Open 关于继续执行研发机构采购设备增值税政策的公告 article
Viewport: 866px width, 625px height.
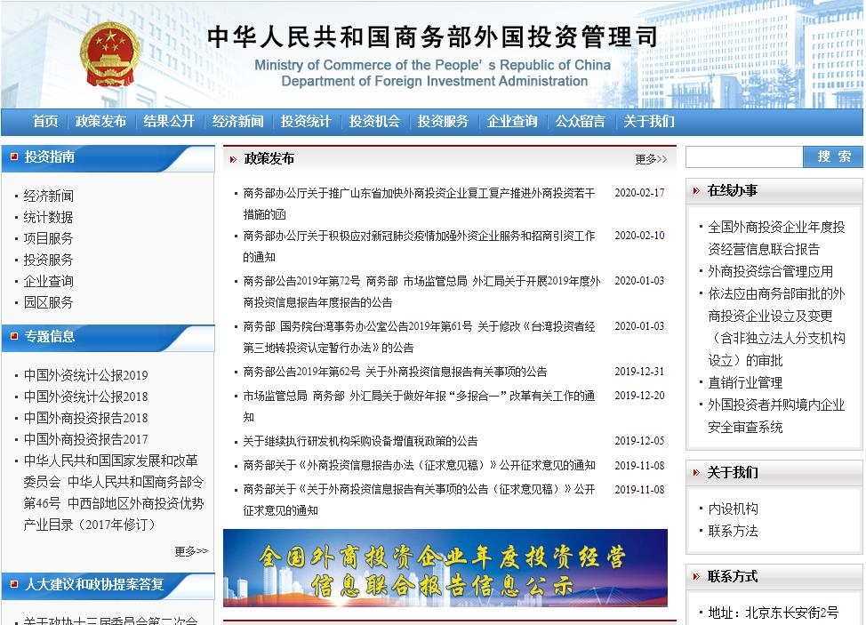[x=360, y=441]
